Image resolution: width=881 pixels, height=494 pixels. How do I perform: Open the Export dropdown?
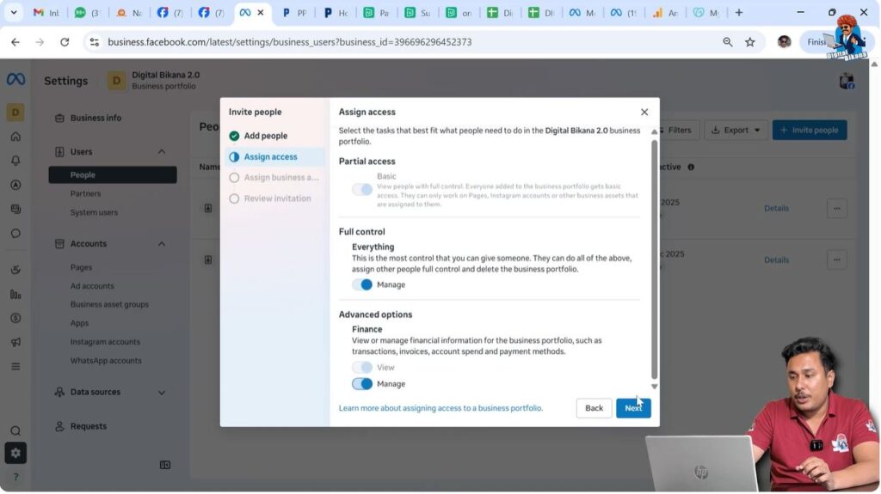coord(736,131)
